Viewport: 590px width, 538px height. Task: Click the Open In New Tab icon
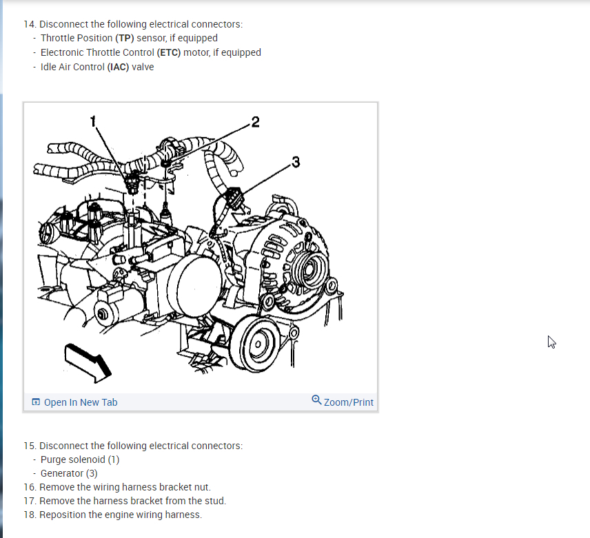36,402
